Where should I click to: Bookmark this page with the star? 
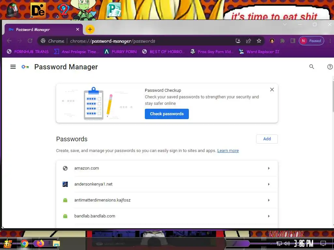click(x=259, y=41)
